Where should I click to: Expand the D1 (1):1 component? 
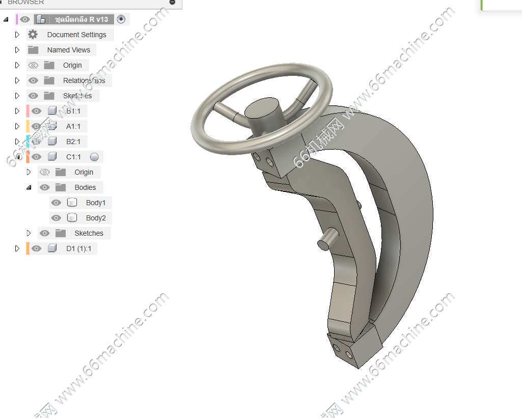point(17,248)
